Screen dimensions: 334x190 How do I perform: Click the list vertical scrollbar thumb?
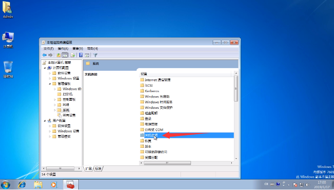click(x=236, y=88)
